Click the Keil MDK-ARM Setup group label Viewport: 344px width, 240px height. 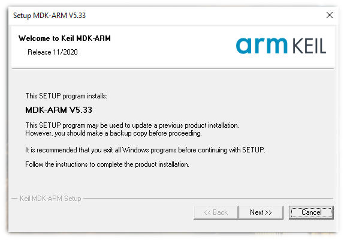(x=50, y=199)
